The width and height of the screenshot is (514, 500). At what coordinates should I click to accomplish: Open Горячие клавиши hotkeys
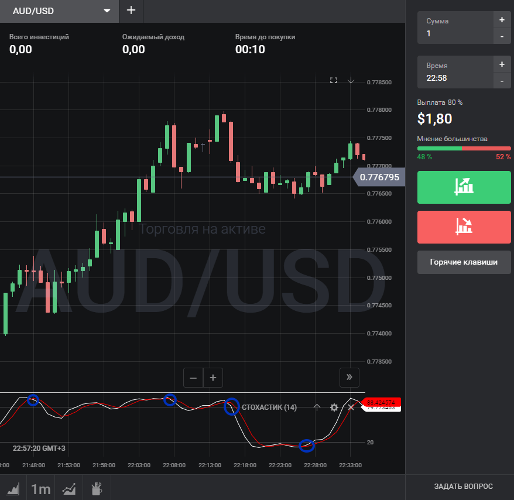tap(464, 262)
